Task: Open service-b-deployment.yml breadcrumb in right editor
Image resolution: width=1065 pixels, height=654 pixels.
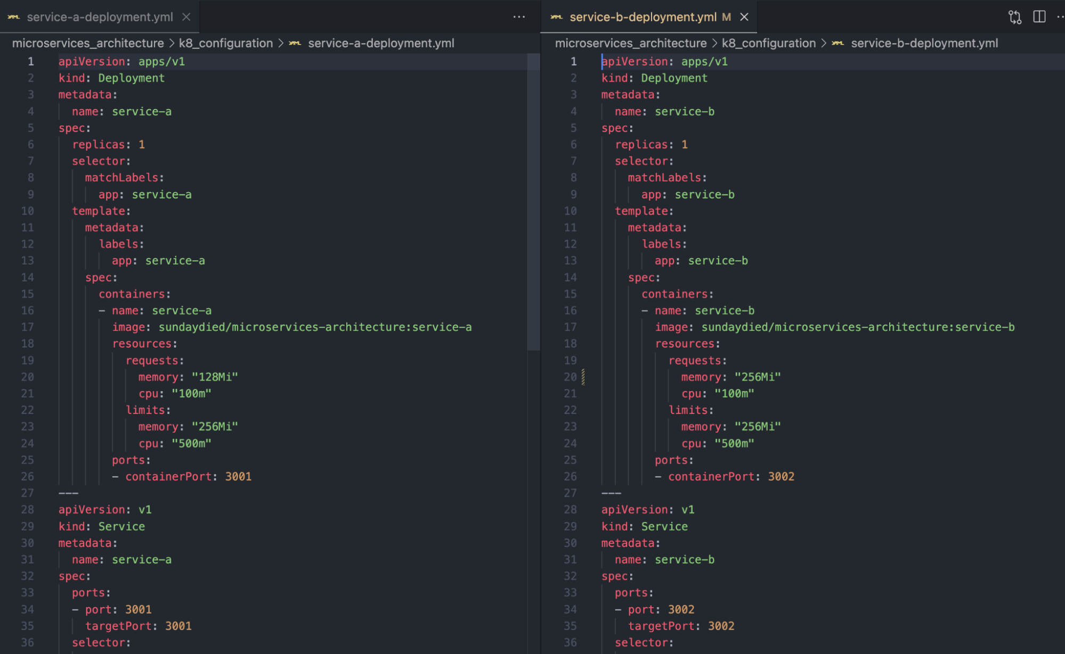Action: pos(924,43)
